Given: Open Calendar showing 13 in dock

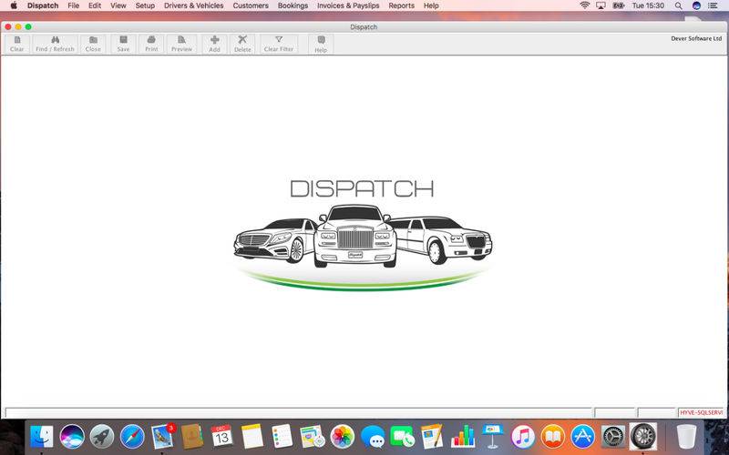Looking at the screenshot, I should pyautogui.click(x=221, y=437).
